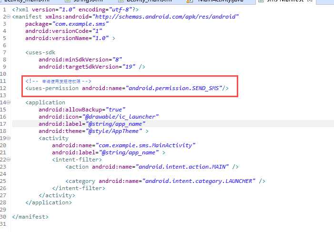The height and width of the screenshot is (232, 334).
Task: Click the </activity> closing tag
Action: (57, 195)
